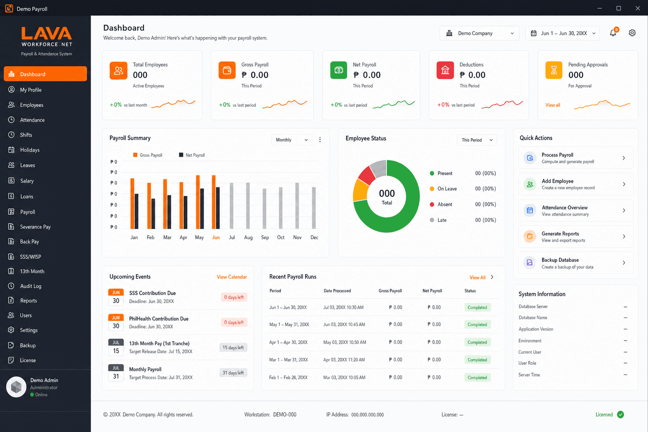This screenshot has height=432, width=648.
Task: Click the Jun bar in Payroll Summary chart
Action: click(216, 202)
